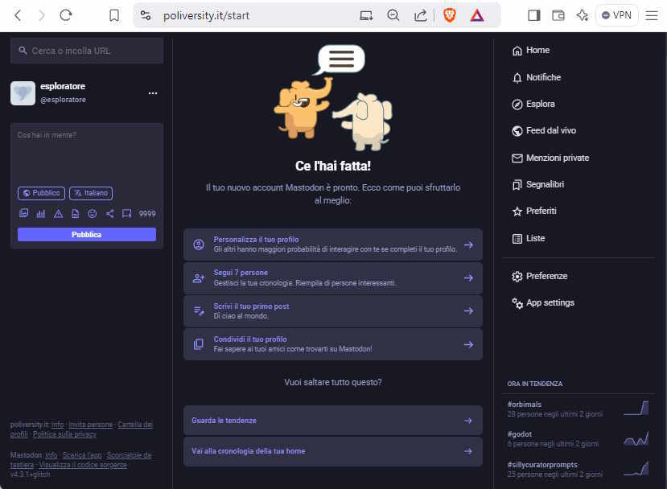Image resolution: width=667 pixels, height=489 pixels.
Task: Open the Leo AI sparkle icon
Action: pos(583,16)
